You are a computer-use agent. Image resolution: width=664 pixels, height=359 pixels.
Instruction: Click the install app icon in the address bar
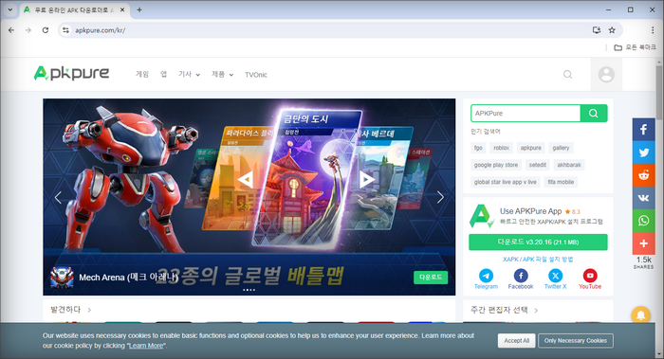(x=597, y=30)
